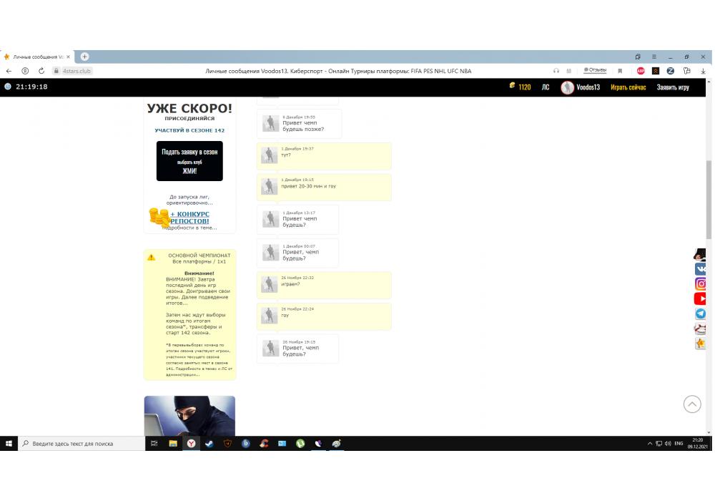Image resolution: width=715 pixels, height=501 pixels.
Task: Click the Yandex home icon in toolbar
Action: [25, 71]
